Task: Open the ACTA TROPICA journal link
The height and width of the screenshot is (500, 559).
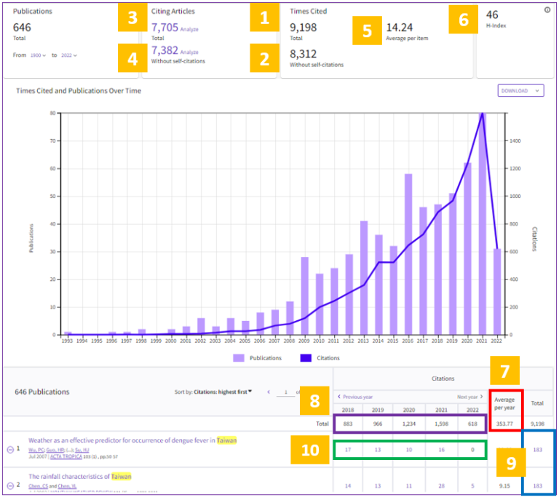Action: click(66, 456)
